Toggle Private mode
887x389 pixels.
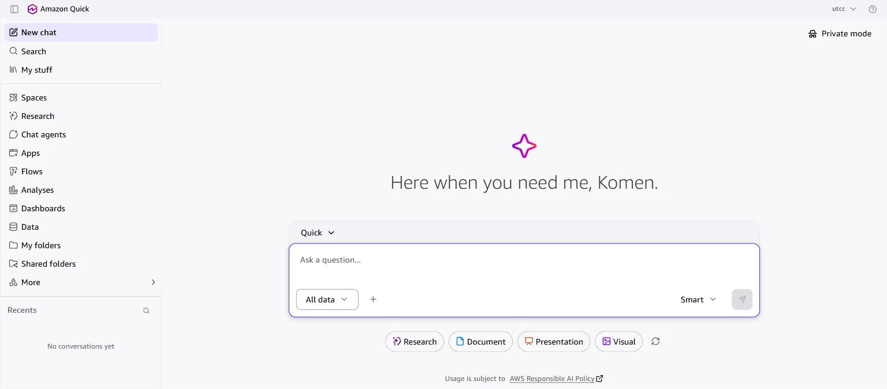click(840, 33)
